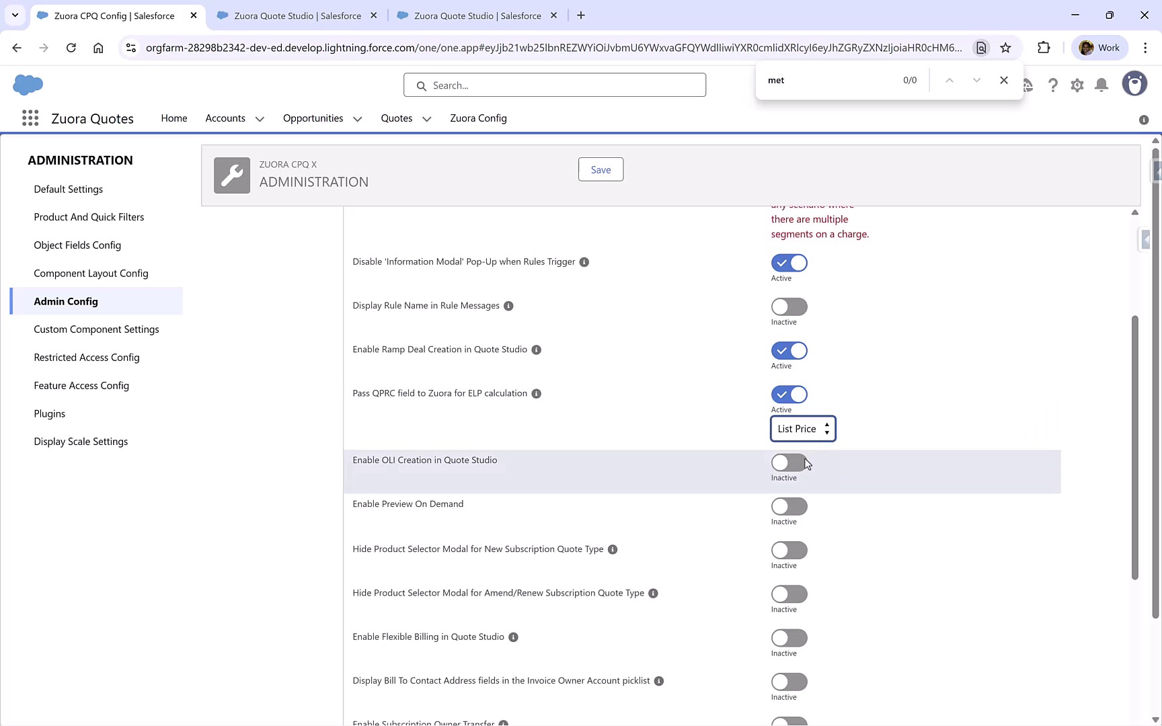This screenshot has width=1162, height=726.
Task: Open the user profile avatar icon
Action: 1134,83
